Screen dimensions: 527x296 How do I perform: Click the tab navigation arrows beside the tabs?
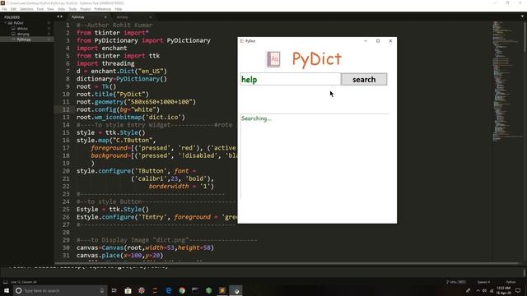60,16
